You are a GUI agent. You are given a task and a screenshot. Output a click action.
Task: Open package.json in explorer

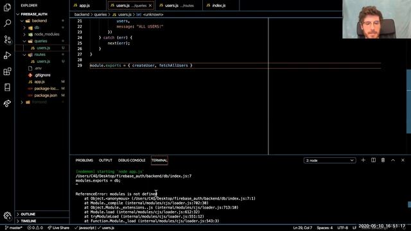(x=46, y=96)
